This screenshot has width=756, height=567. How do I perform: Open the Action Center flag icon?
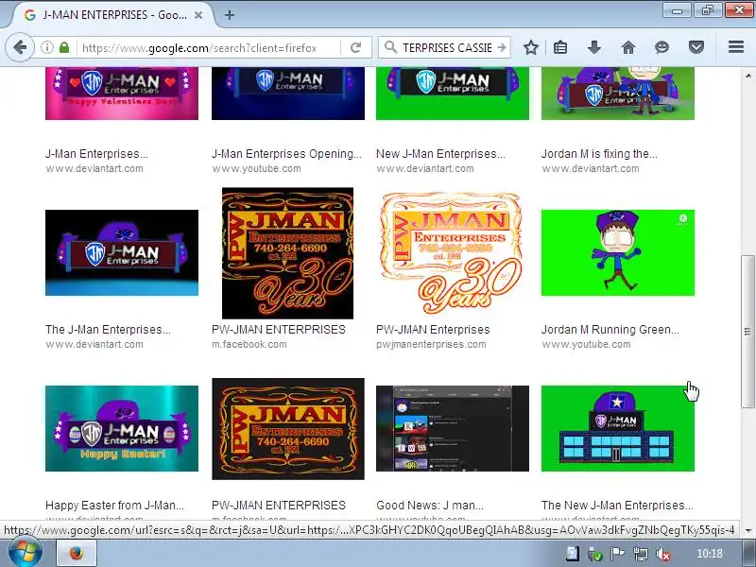click(x=618, y=554)
